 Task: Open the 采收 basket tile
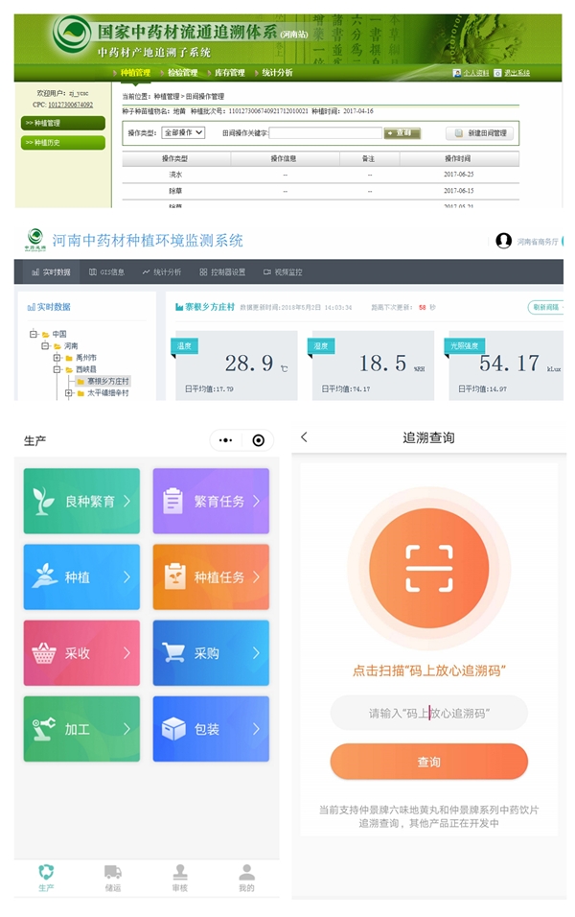click(x=81, y=652)
